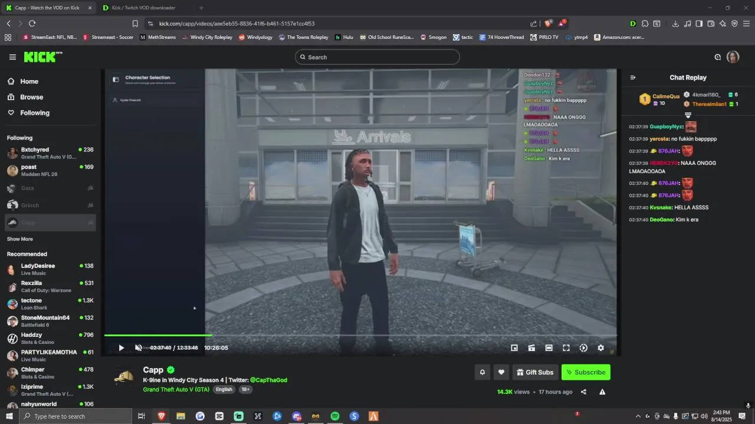Expand chat leaderboard with arrow
The height and width of the screenshot is (424, 755).
[688, 115]
